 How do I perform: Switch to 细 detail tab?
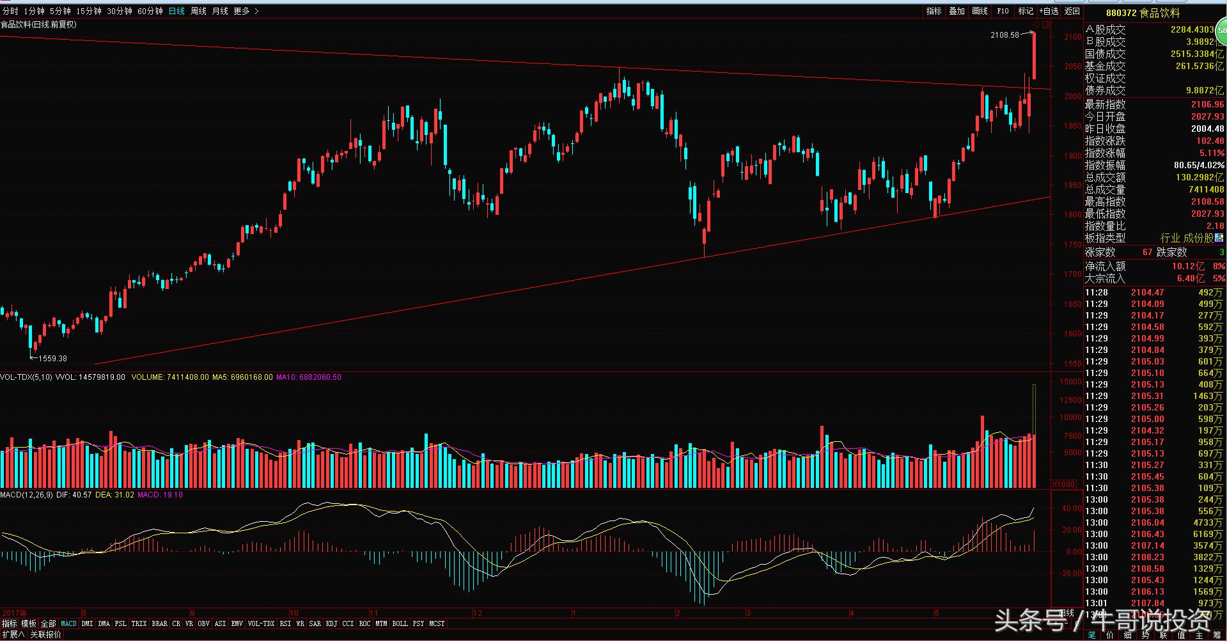tap(1127, 635)
